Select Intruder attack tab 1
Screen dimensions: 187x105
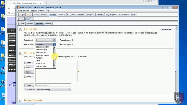[21, 19]
